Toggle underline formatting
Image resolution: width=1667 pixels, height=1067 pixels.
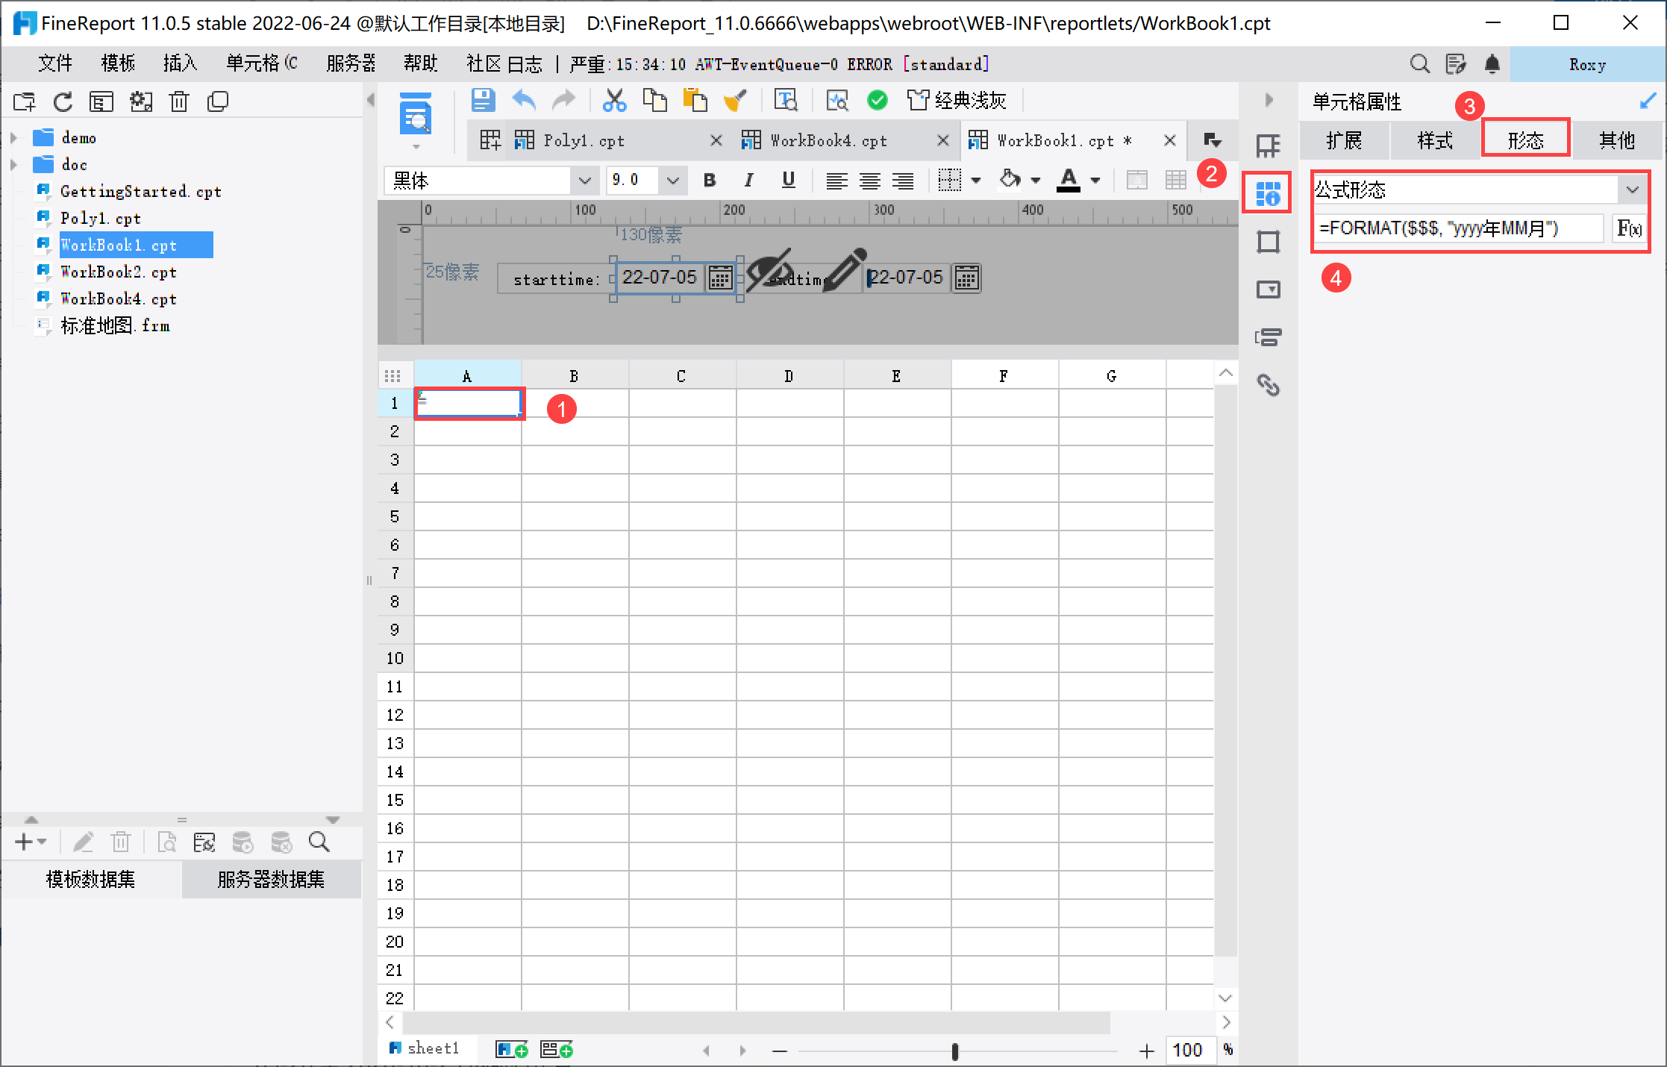coord(788,180)
